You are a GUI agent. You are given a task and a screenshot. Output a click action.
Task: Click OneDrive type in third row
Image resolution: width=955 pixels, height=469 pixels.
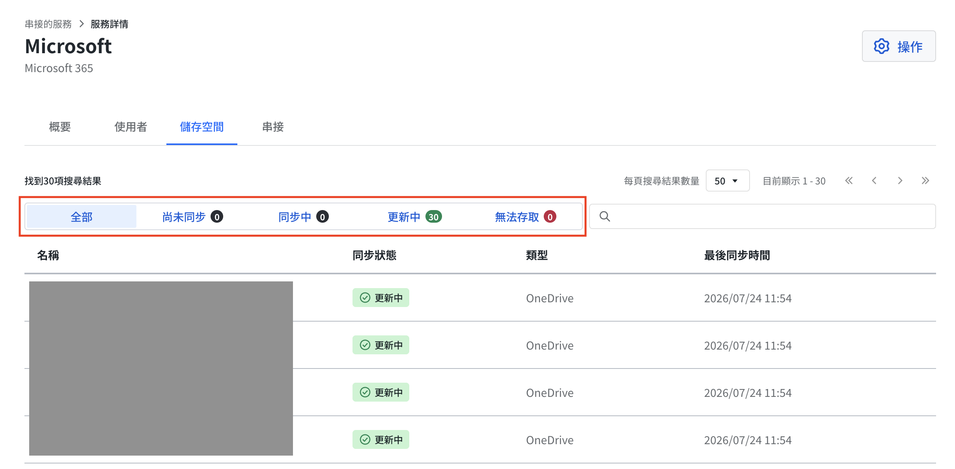coord(550,393)
